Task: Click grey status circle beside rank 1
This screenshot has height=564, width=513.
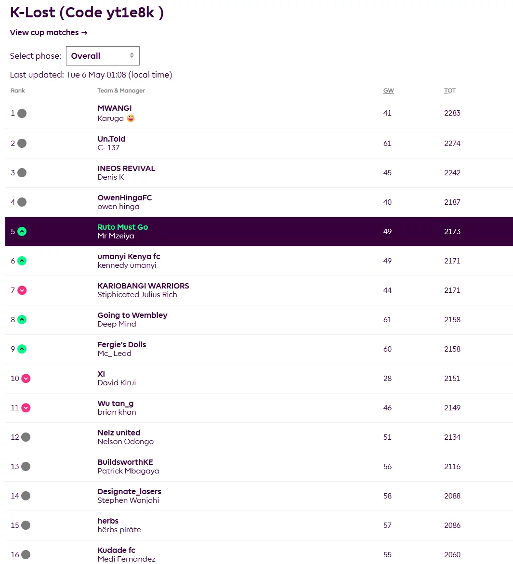Action: click(x=22, y=114)
